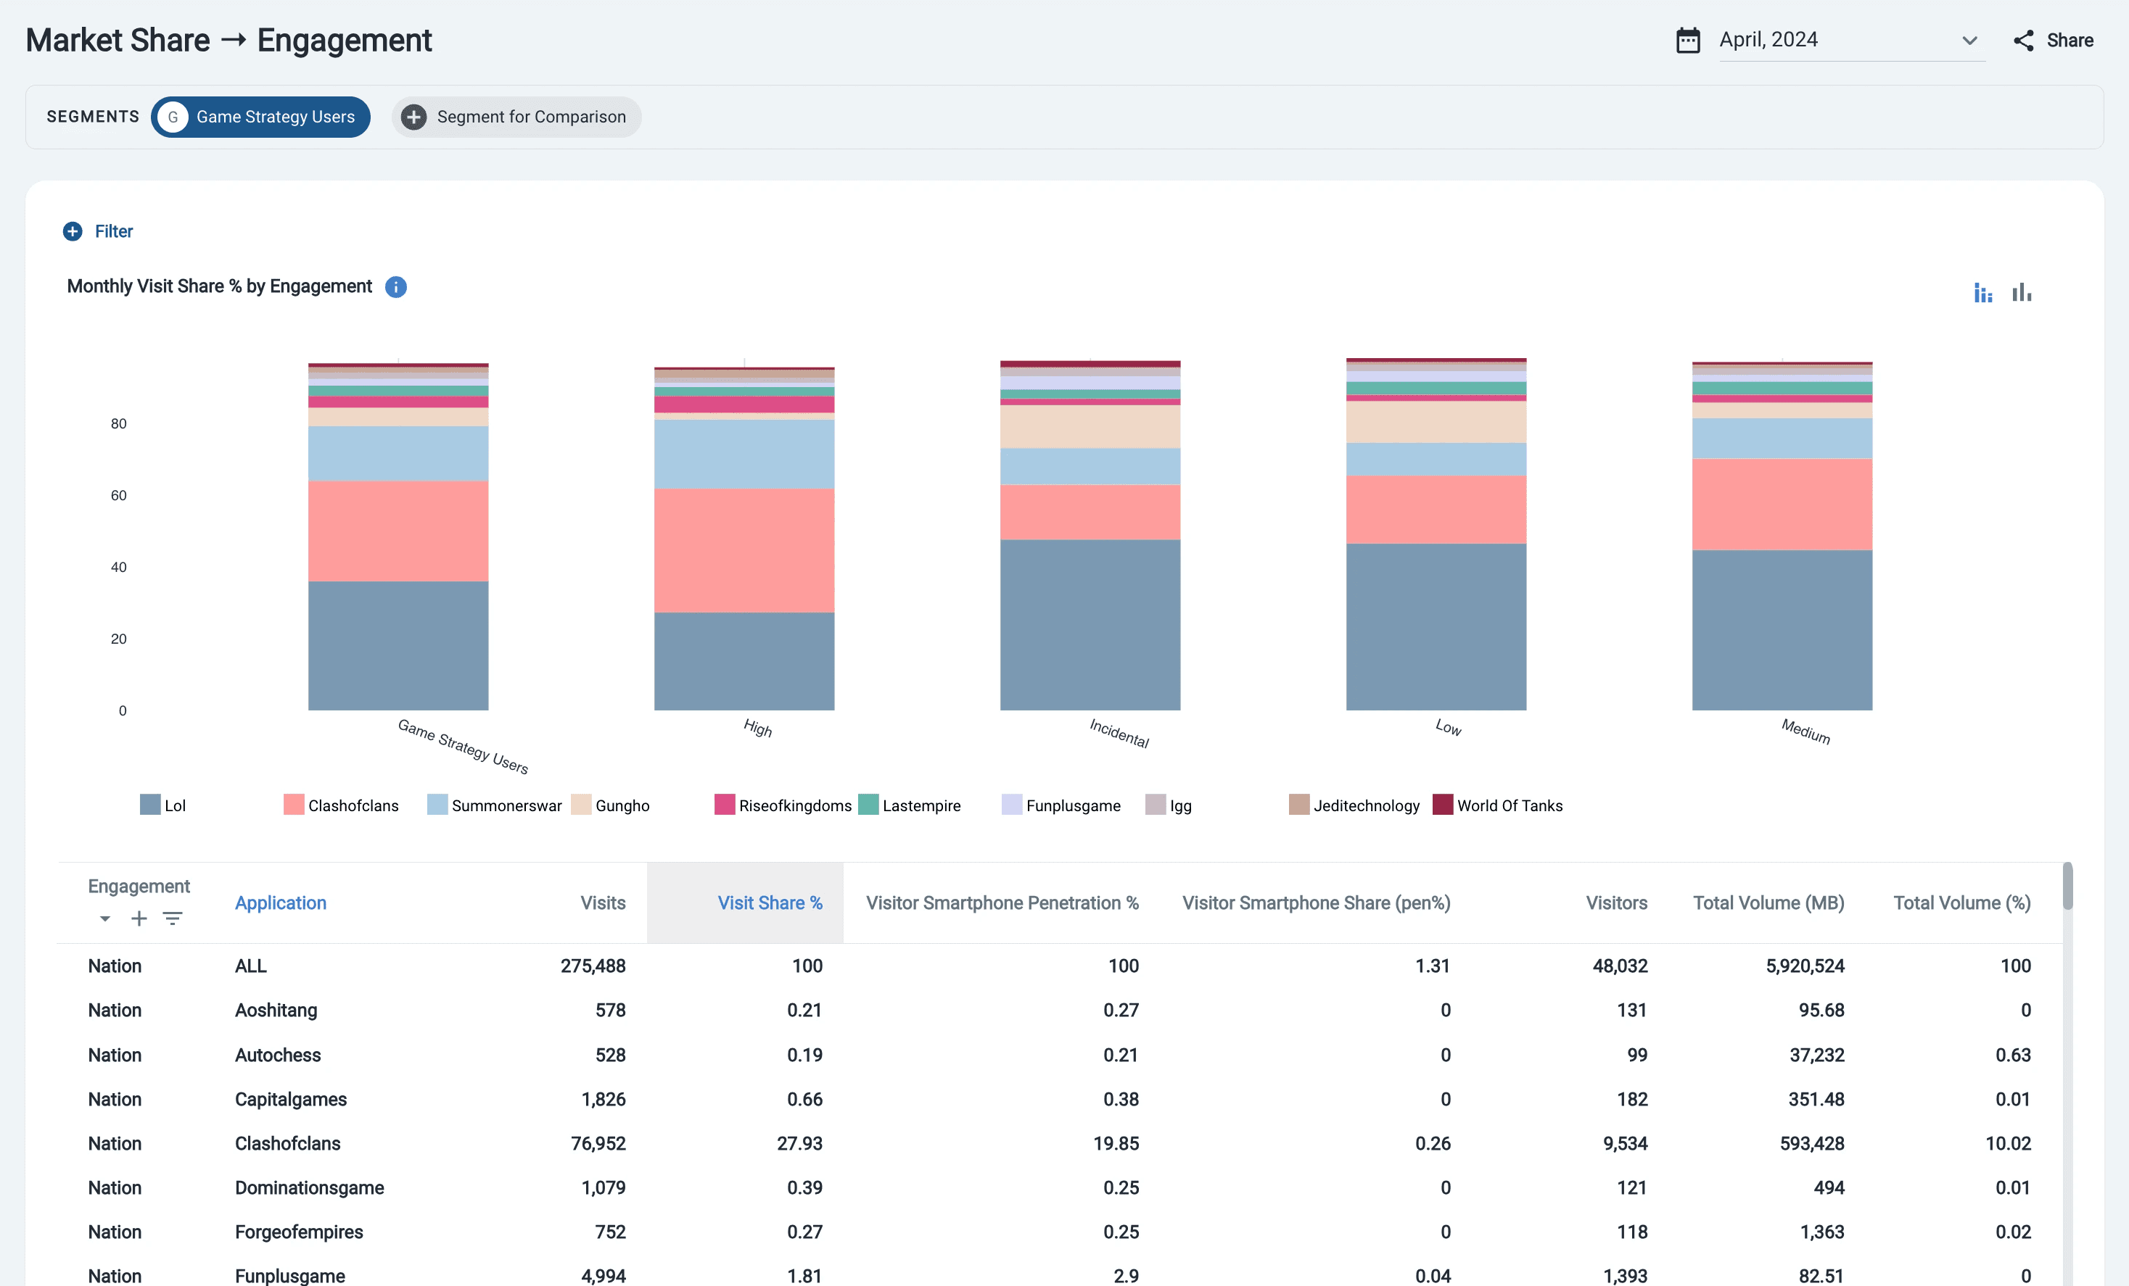Sort by Visitor Smartphone Share (pen%) header
This screenshot has height=1286, width=2129.
[x=1316, y=903]
